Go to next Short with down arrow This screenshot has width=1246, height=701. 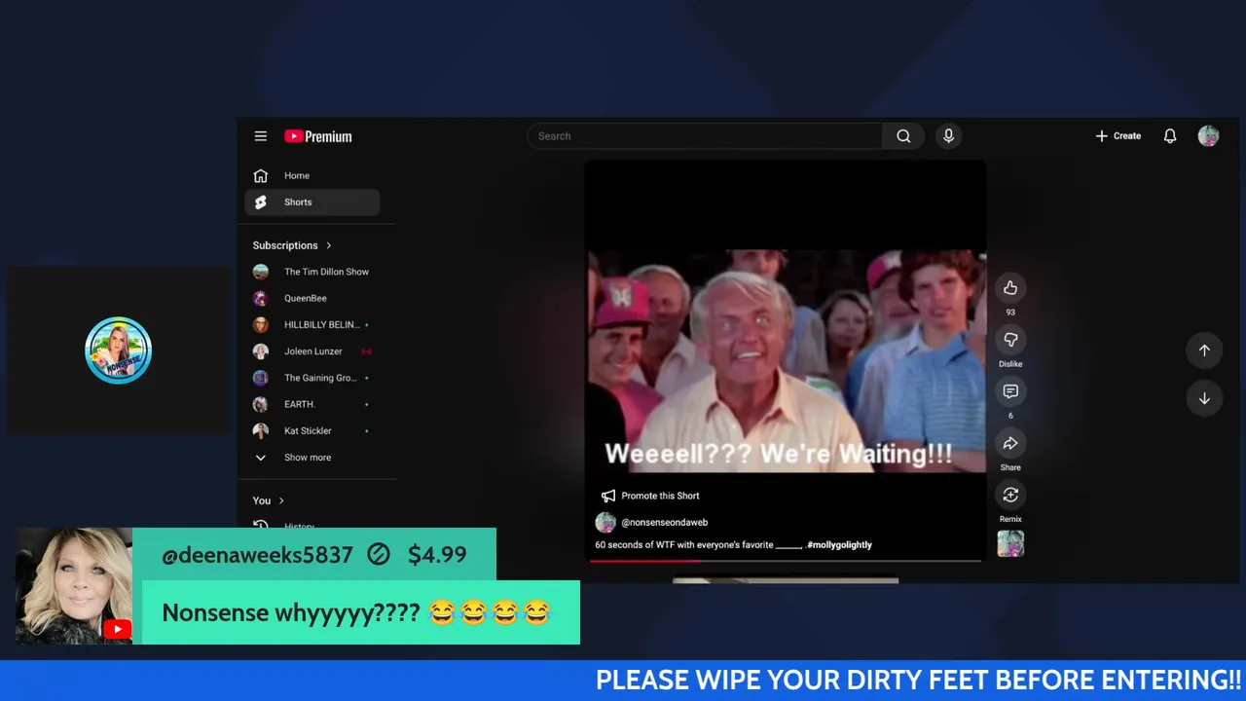pos(1204,398)
